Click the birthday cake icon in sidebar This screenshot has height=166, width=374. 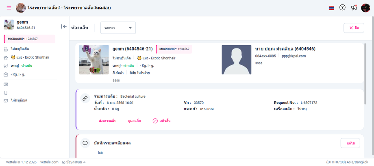(6, 49)
